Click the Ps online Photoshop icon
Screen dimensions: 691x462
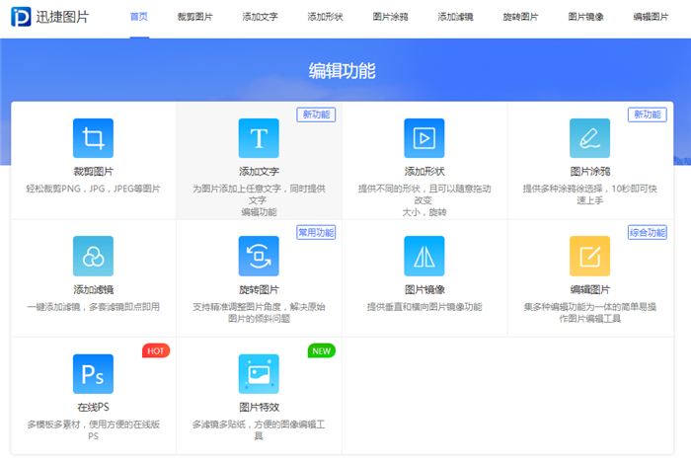(x=93, y=374)
